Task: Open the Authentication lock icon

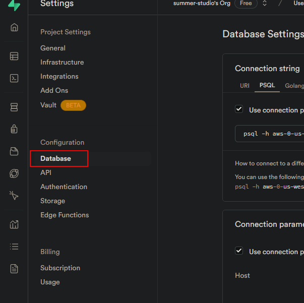Action: (x=14, y=129)
